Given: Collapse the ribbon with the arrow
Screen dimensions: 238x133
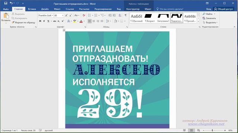Looking at the screenshot, I should tap(235, 27).
